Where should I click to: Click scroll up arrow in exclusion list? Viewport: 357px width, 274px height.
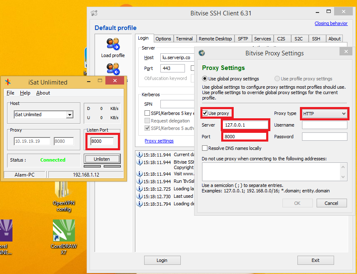coord(343,167)
